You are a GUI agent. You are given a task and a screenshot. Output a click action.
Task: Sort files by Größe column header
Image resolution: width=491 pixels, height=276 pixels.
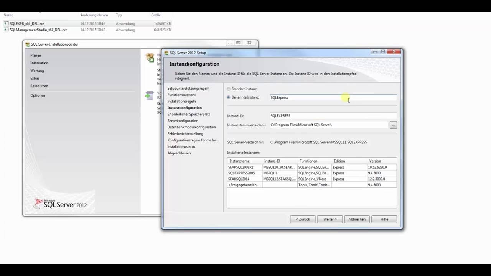pos(156,15)
